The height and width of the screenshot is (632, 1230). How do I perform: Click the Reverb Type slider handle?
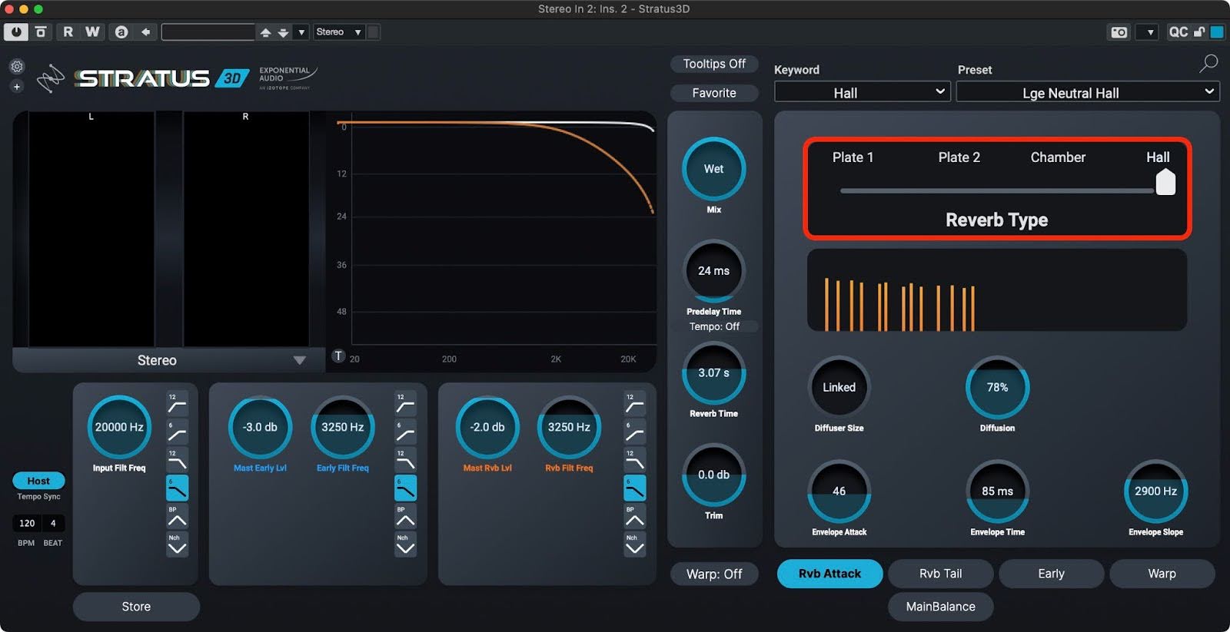click(x=1165, y=182)
